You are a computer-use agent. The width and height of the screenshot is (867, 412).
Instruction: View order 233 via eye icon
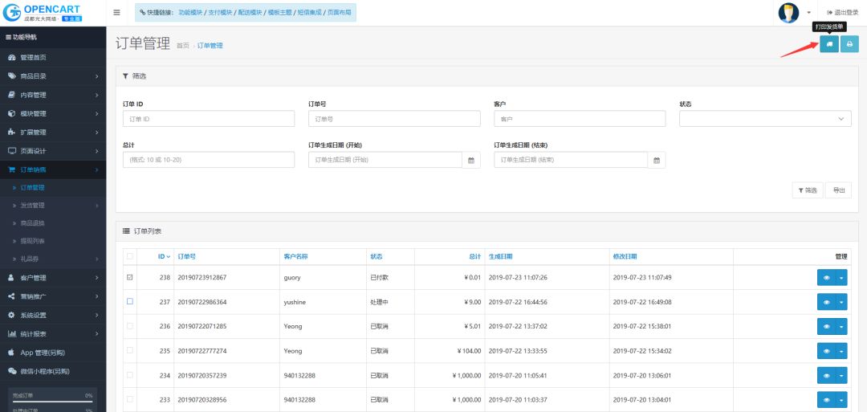tap(827, 399)
